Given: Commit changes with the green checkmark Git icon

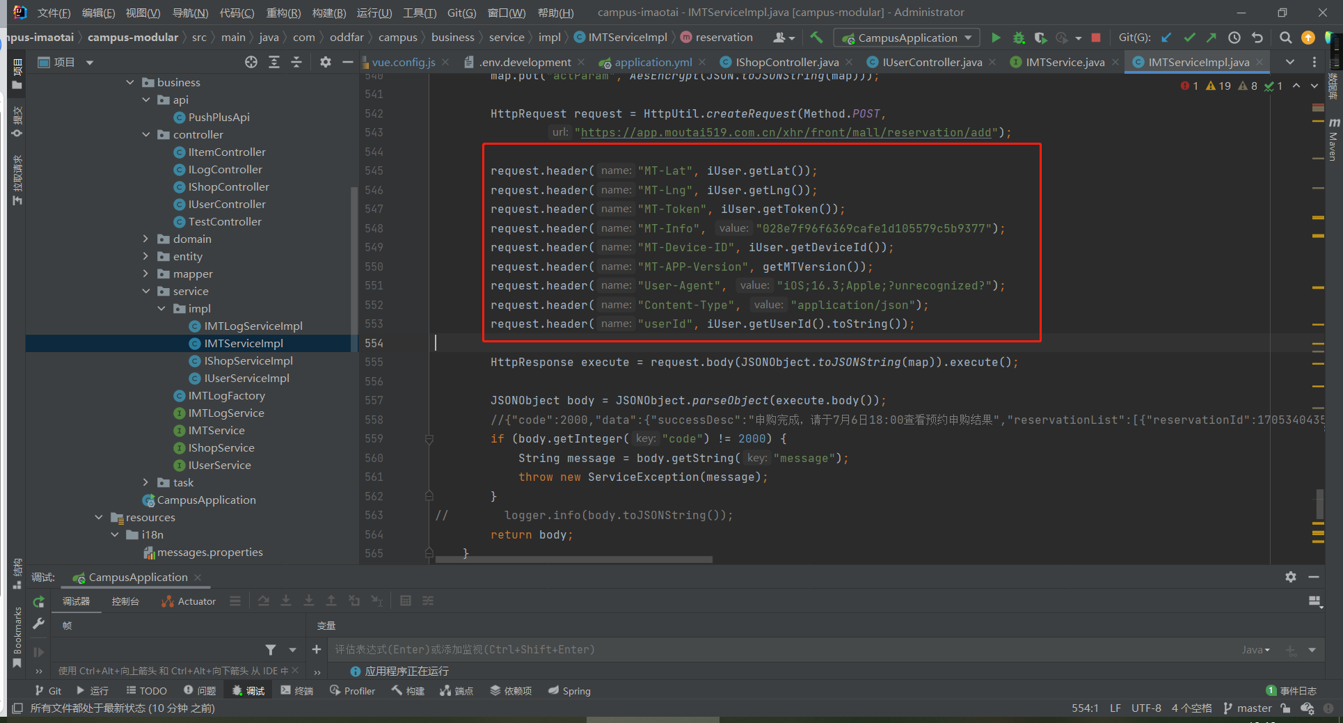Looking at the screenshot, I should pos(1190,38).
